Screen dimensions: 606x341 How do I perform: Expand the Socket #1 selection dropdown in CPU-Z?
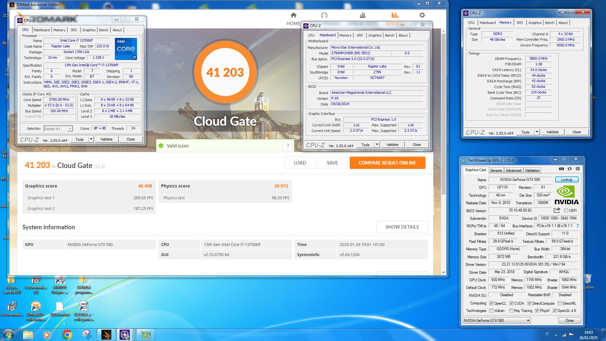[x=70, y=129]
